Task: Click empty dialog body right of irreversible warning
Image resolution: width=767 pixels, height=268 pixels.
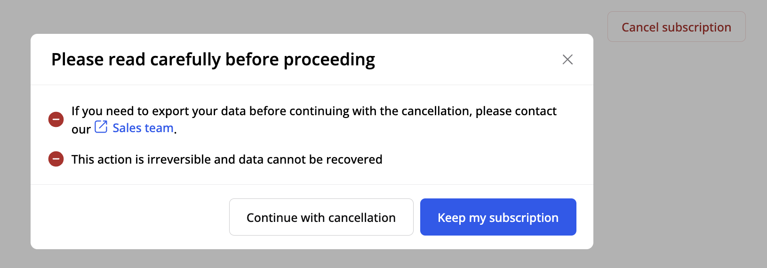Action: [x=480, y=159]
